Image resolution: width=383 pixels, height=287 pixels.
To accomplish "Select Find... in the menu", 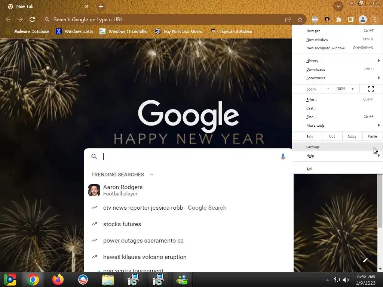I will click(x=337, y=117).
